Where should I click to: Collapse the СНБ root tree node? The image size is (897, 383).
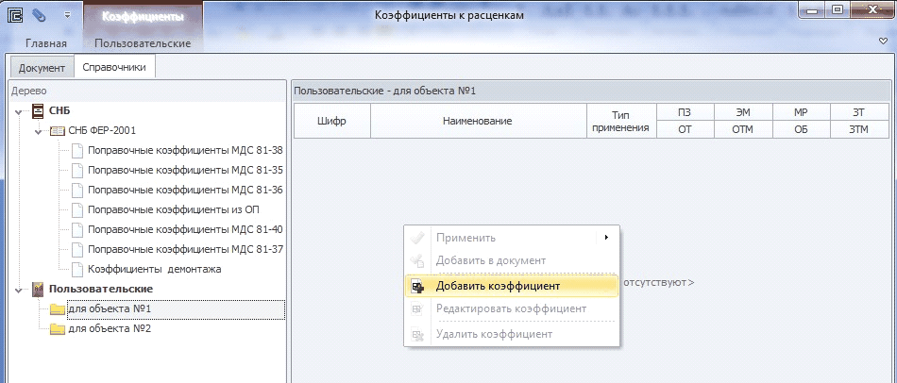coord(18,111)
